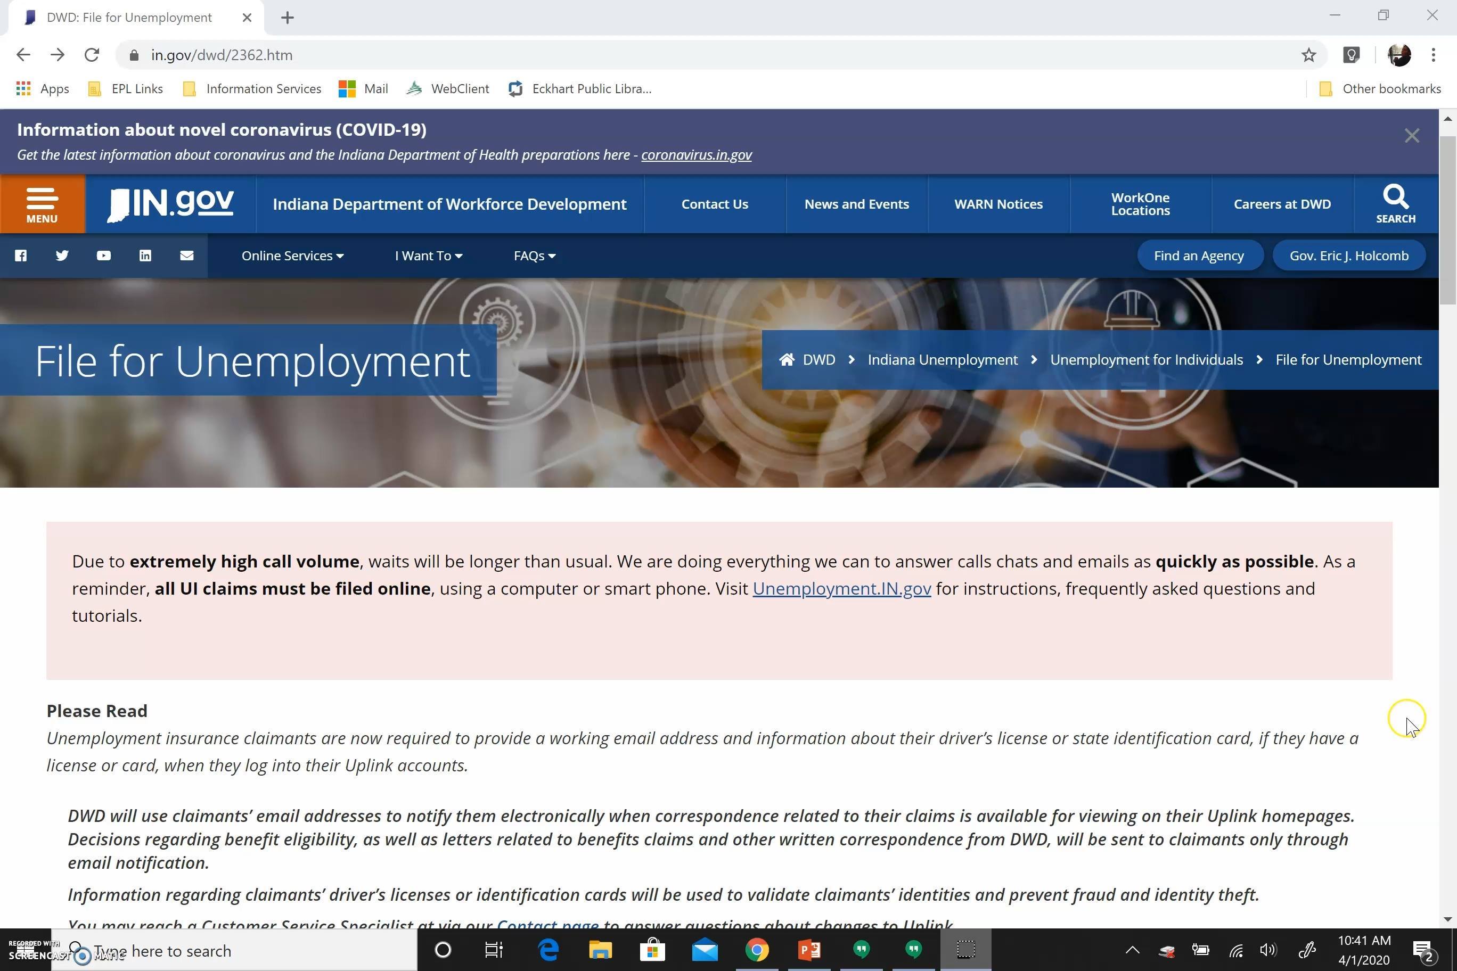Open the LinkedIn social icon

145,256
